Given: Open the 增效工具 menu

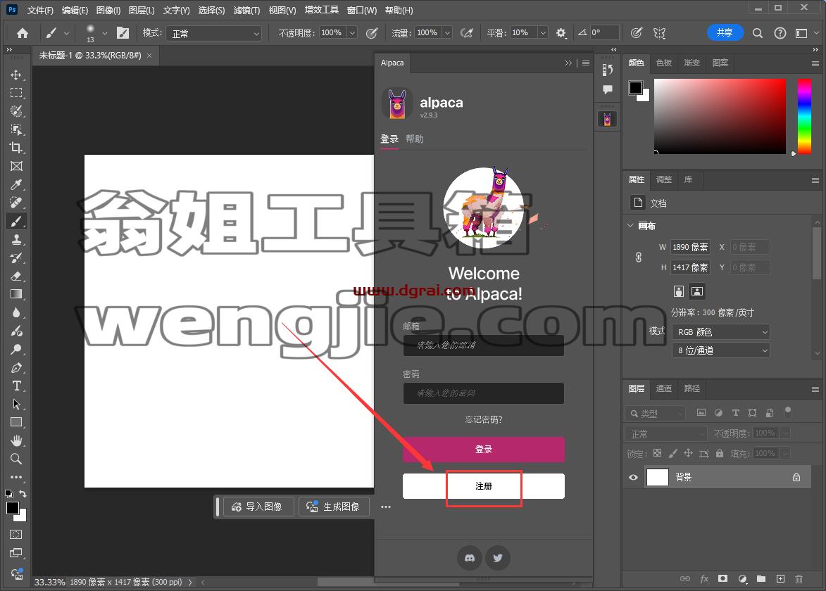Looking at the screenshot, I should [x=321, y=10].
